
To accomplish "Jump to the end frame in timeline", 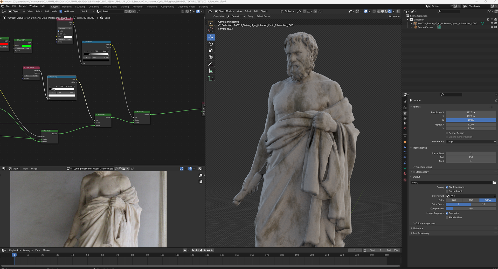I will click(x=212, y=250).
